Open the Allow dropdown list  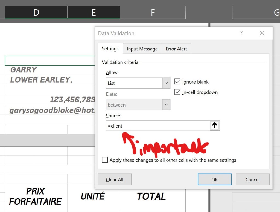166,83
